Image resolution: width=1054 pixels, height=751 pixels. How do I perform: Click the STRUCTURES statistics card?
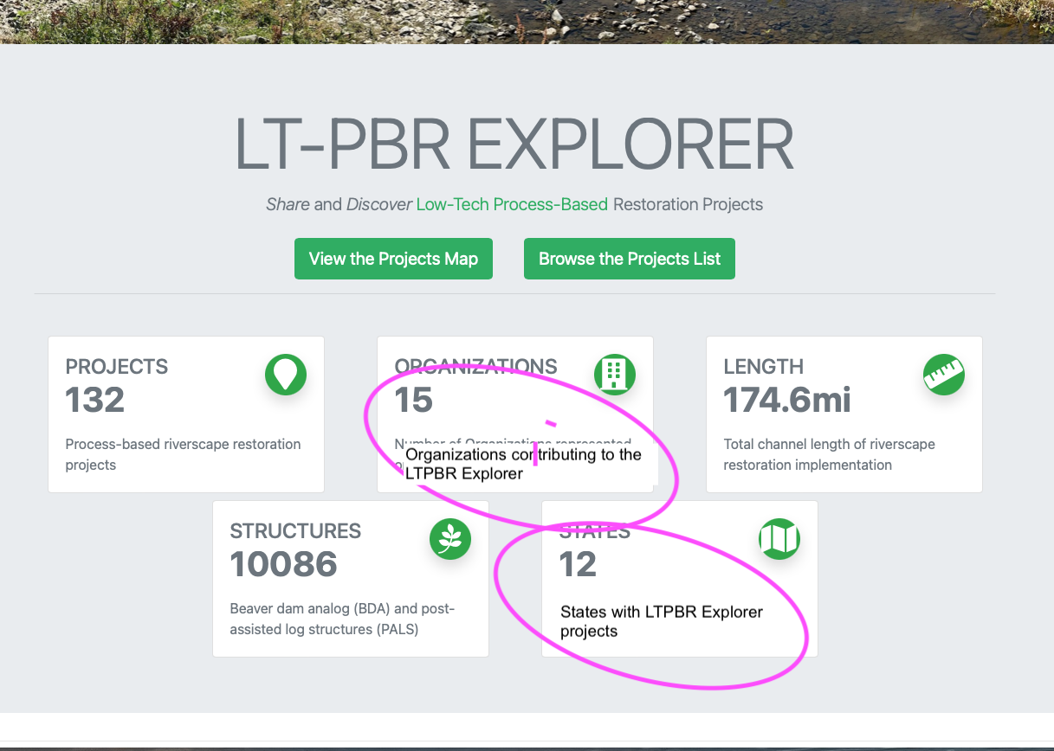[x=350, y=578]
